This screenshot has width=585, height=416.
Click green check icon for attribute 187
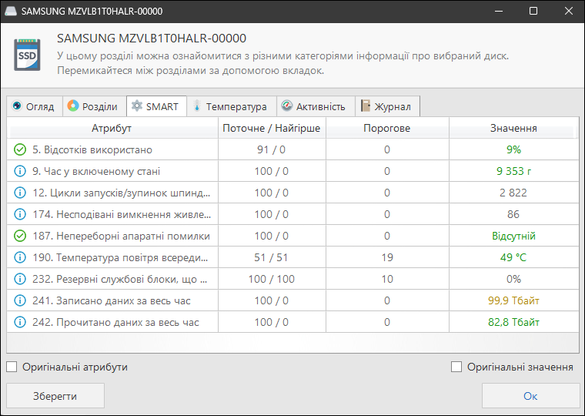20,236
